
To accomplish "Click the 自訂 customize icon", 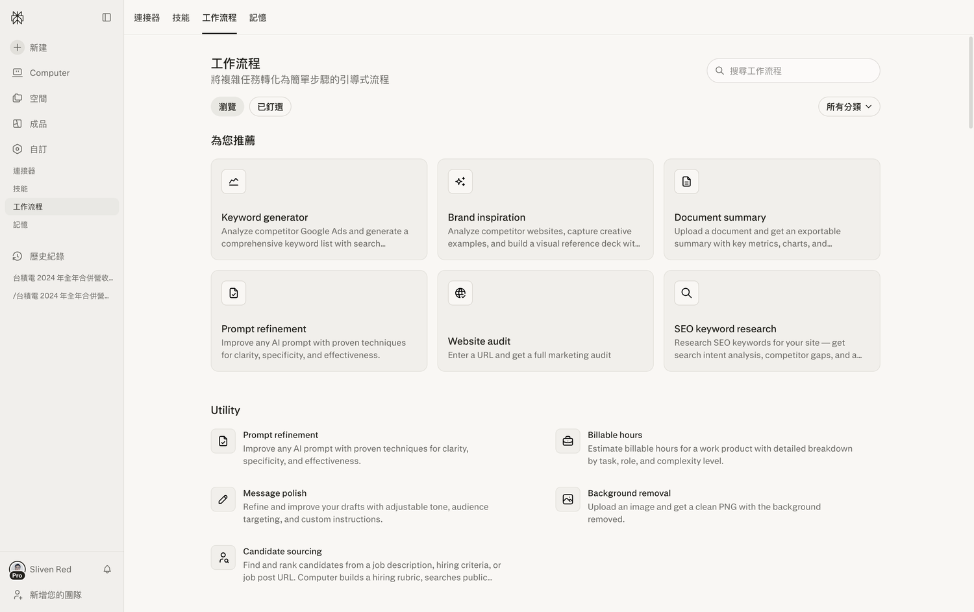I will (x=18, y=149).
